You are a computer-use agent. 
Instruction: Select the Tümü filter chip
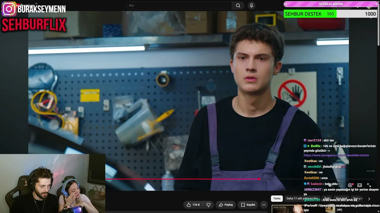(277, 199)
